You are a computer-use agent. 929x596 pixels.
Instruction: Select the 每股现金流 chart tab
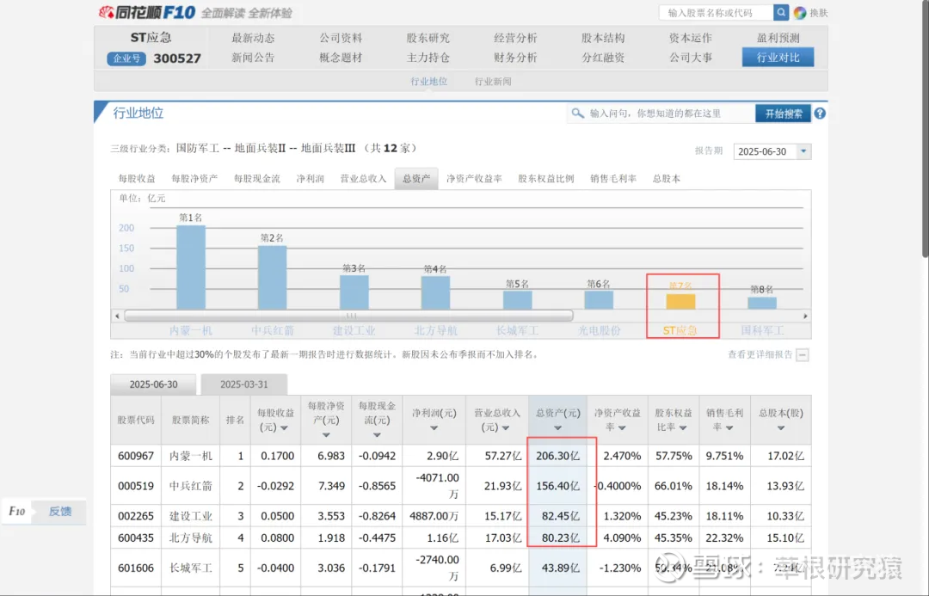[257, 178]
